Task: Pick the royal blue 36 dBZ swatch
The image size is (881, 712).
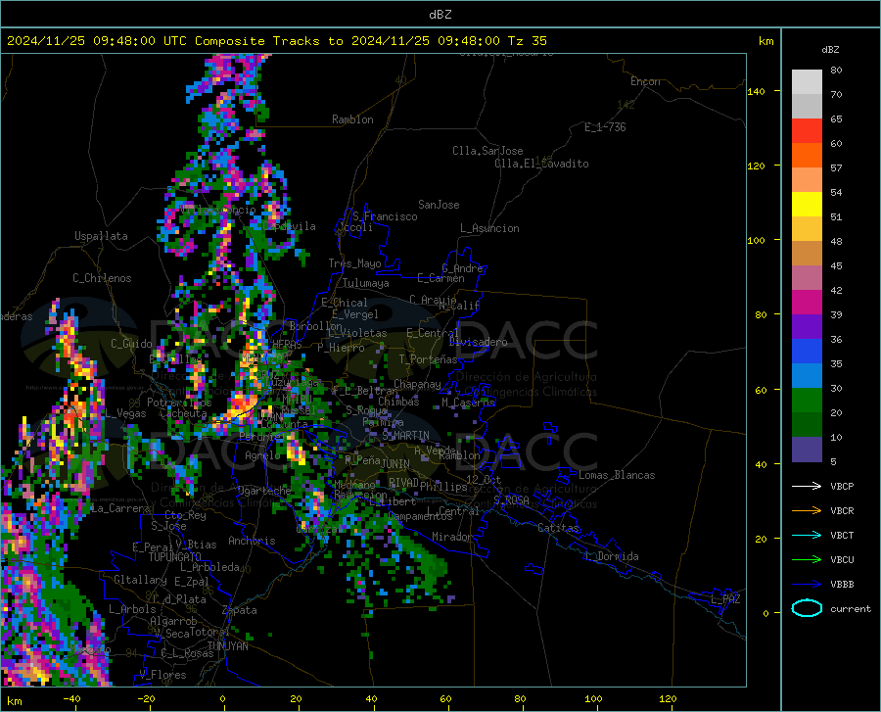Action: pyautogui.click(x=807, y=352)
